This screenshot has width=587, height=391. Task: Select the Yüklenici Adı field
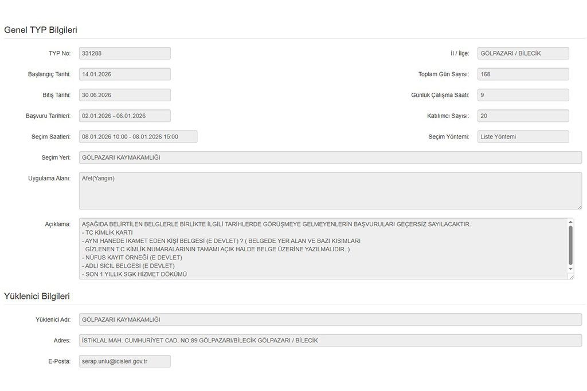[x=330, y=319]
